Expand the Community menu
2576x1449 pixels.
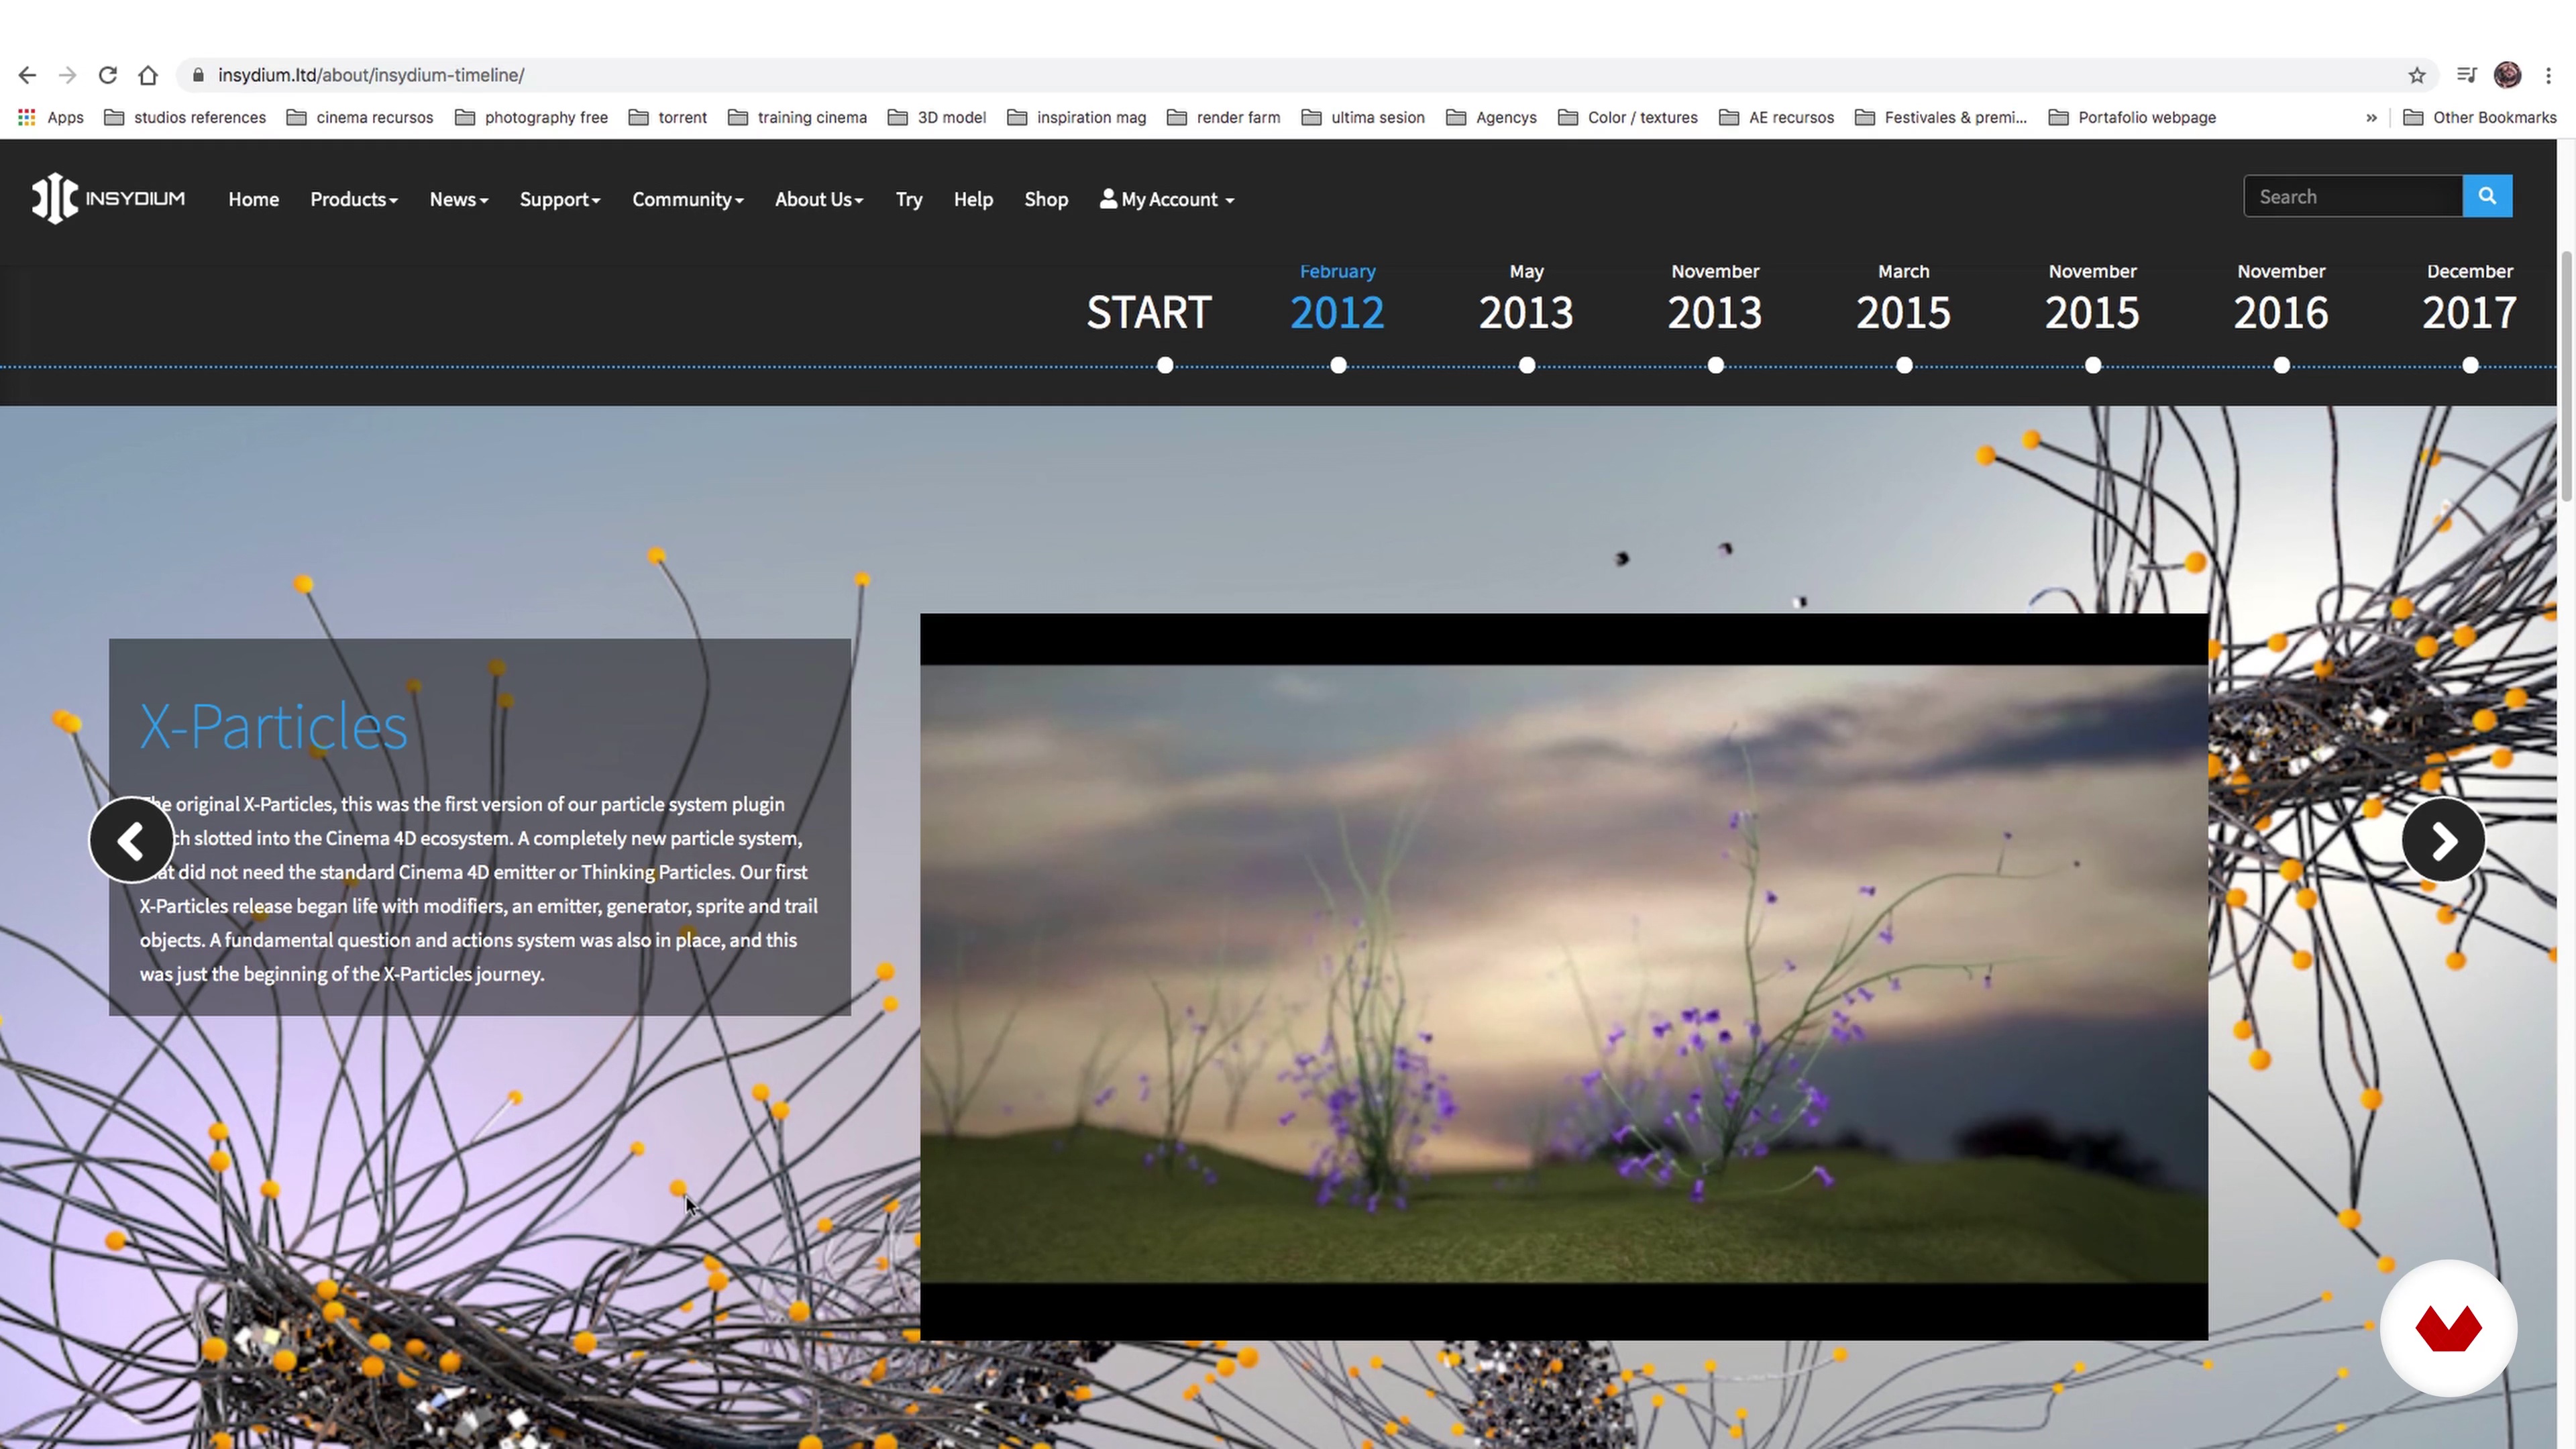tap(688, 199)
